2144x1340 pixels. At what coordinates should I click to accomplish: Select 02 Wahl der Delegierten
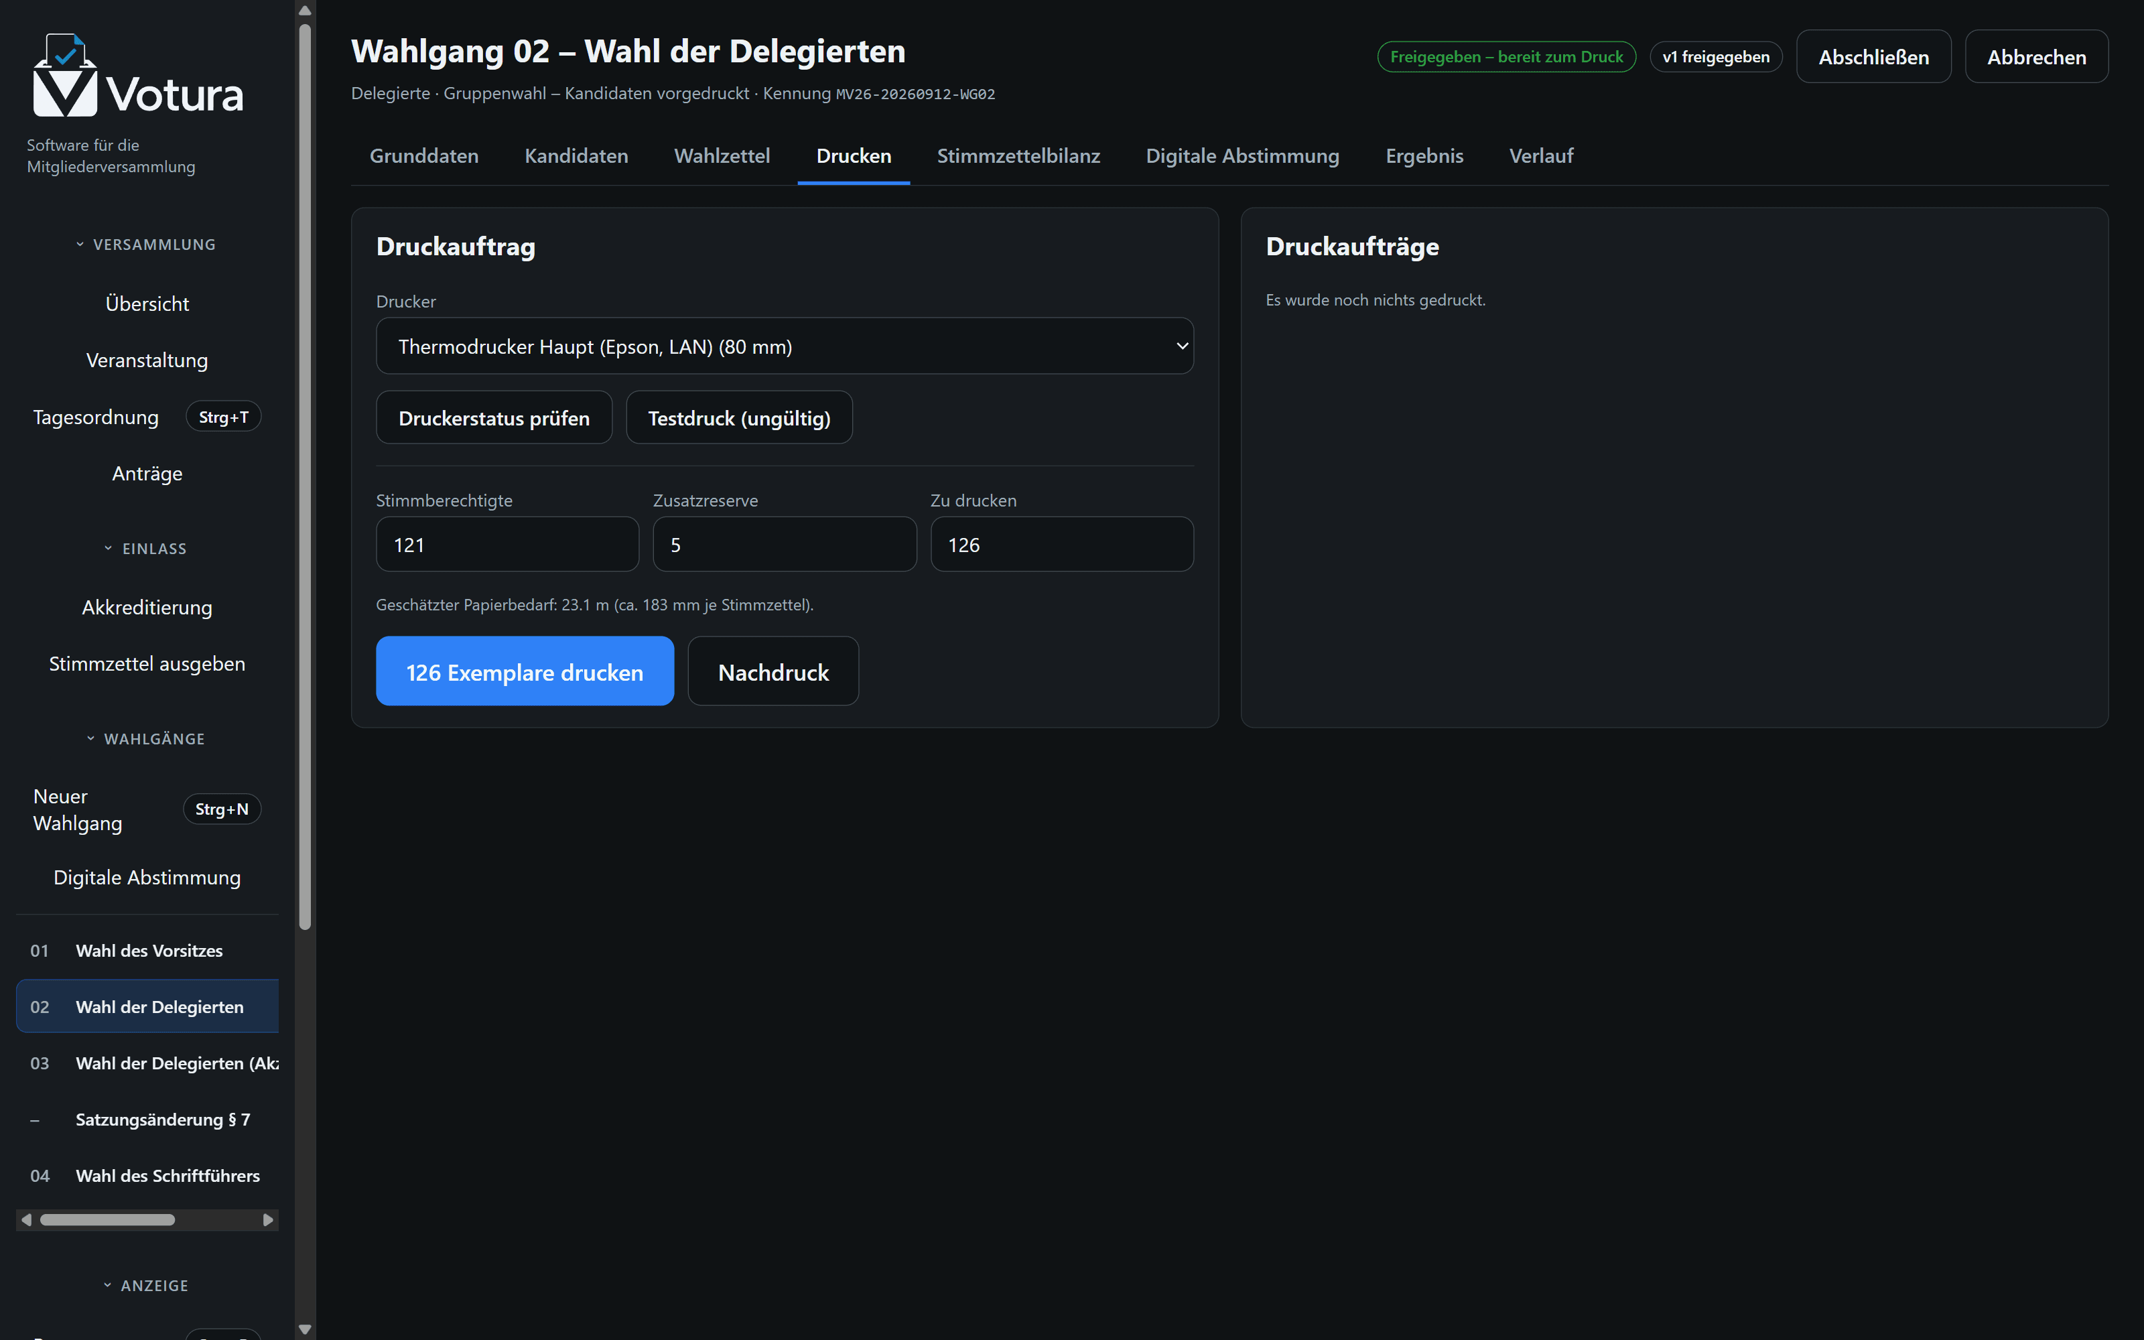coord(147,1007)
